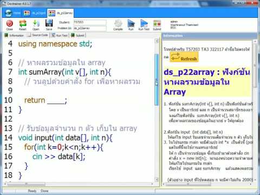The height and width of the screenshot is (195, 260).
Task: Click the line 'for(int k=0;k<n;k++){'
Action: (x=64, y=147)
